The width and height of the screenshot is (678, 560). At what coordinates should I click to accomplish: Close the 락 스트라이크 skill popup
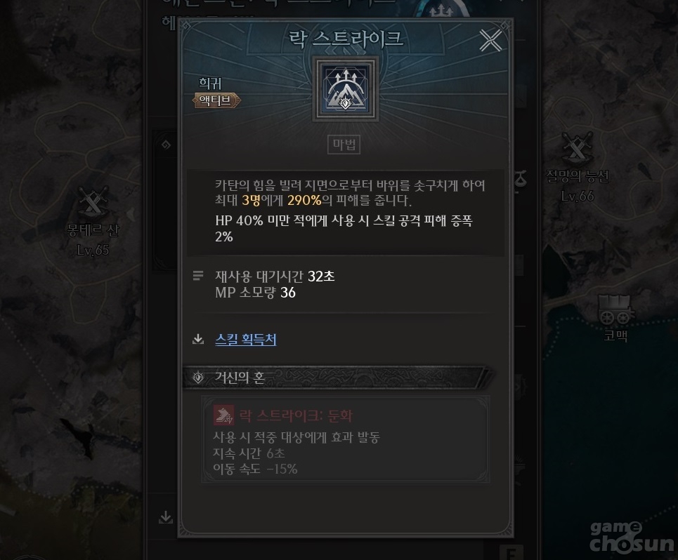(x=490, y=41)
